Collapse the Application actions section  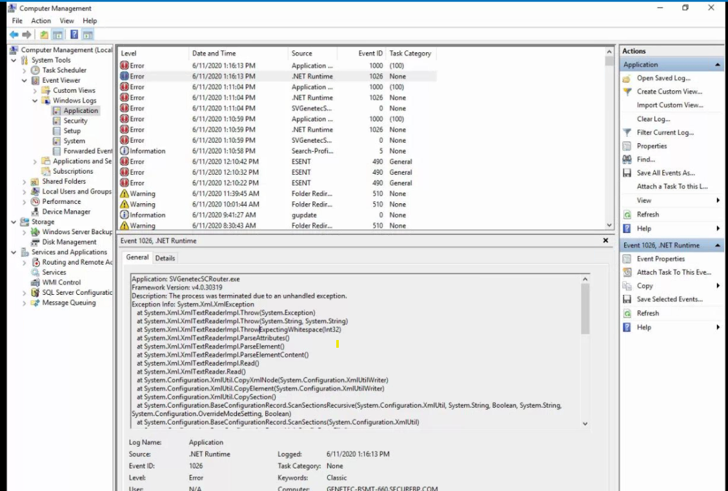point(718,65)
